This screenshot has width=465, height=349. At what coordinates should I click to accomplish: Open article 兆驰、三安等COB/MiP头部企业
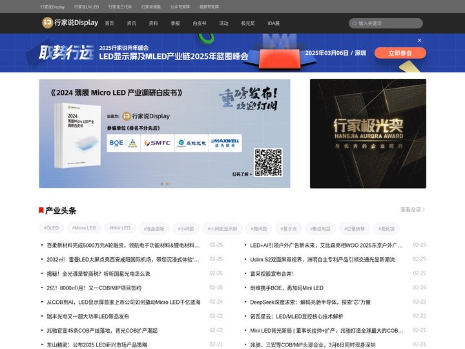pos(313,345)
